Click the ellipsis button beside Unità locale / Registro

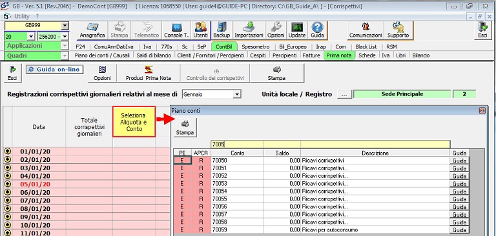(344, 94)
